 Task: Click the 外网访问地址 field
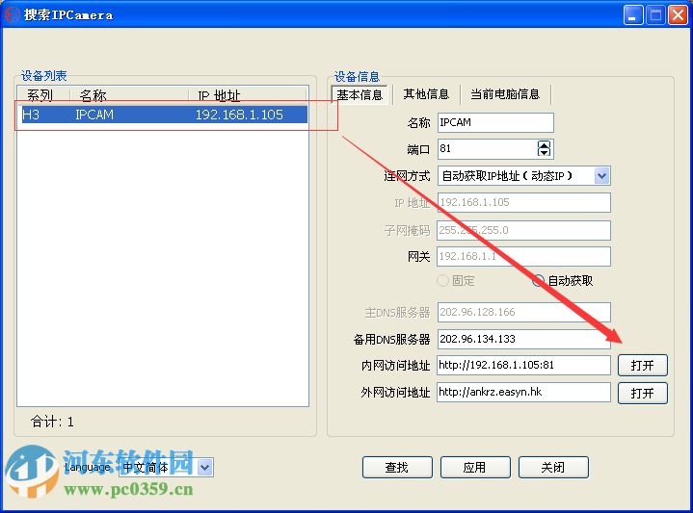pos(524,392)
